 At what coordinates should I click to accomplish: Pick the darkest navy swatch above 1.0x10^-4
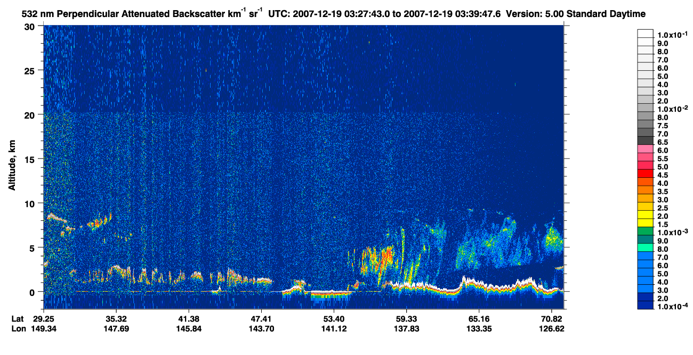click(x=645, y=305)
